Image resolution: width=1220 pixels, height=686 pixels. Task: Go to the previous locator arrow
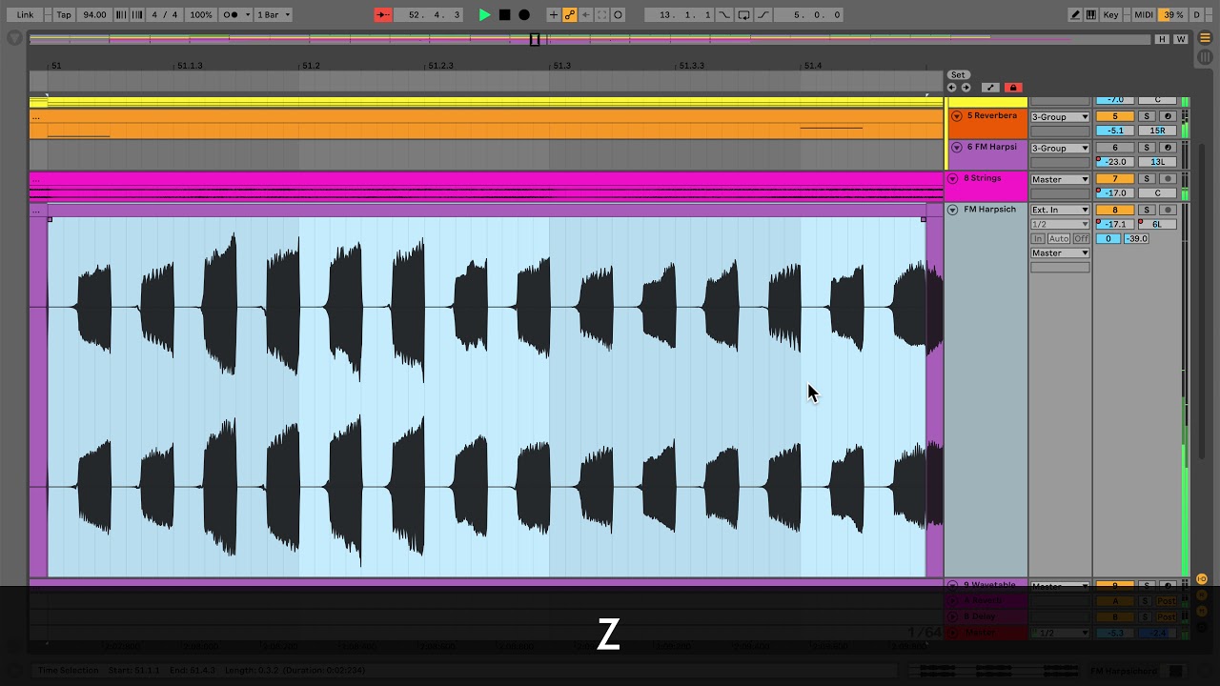(951, 88)
